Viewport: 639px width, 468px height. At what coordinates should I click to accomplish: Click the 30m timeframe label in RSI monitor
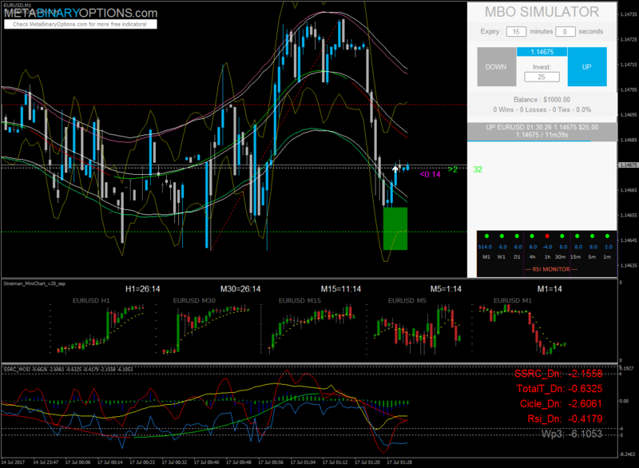pyautogui.click(x=561, y=257)
